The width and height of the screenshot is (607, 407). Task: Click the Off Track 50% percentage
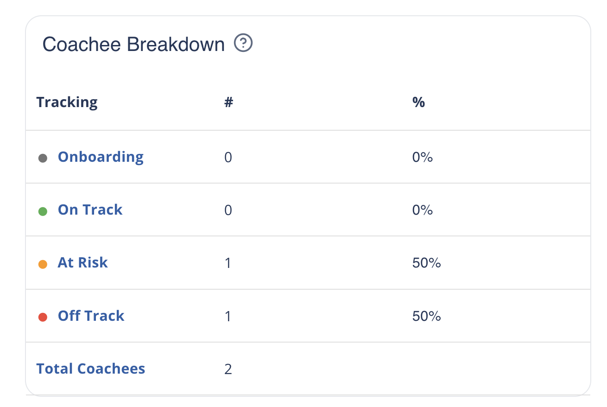pos(426,316)
